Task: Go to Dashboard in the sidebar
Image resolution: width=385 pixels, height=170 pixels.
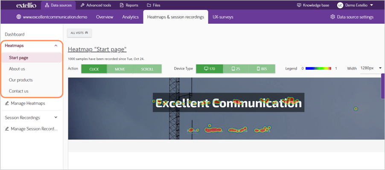Action: point(15,34)
